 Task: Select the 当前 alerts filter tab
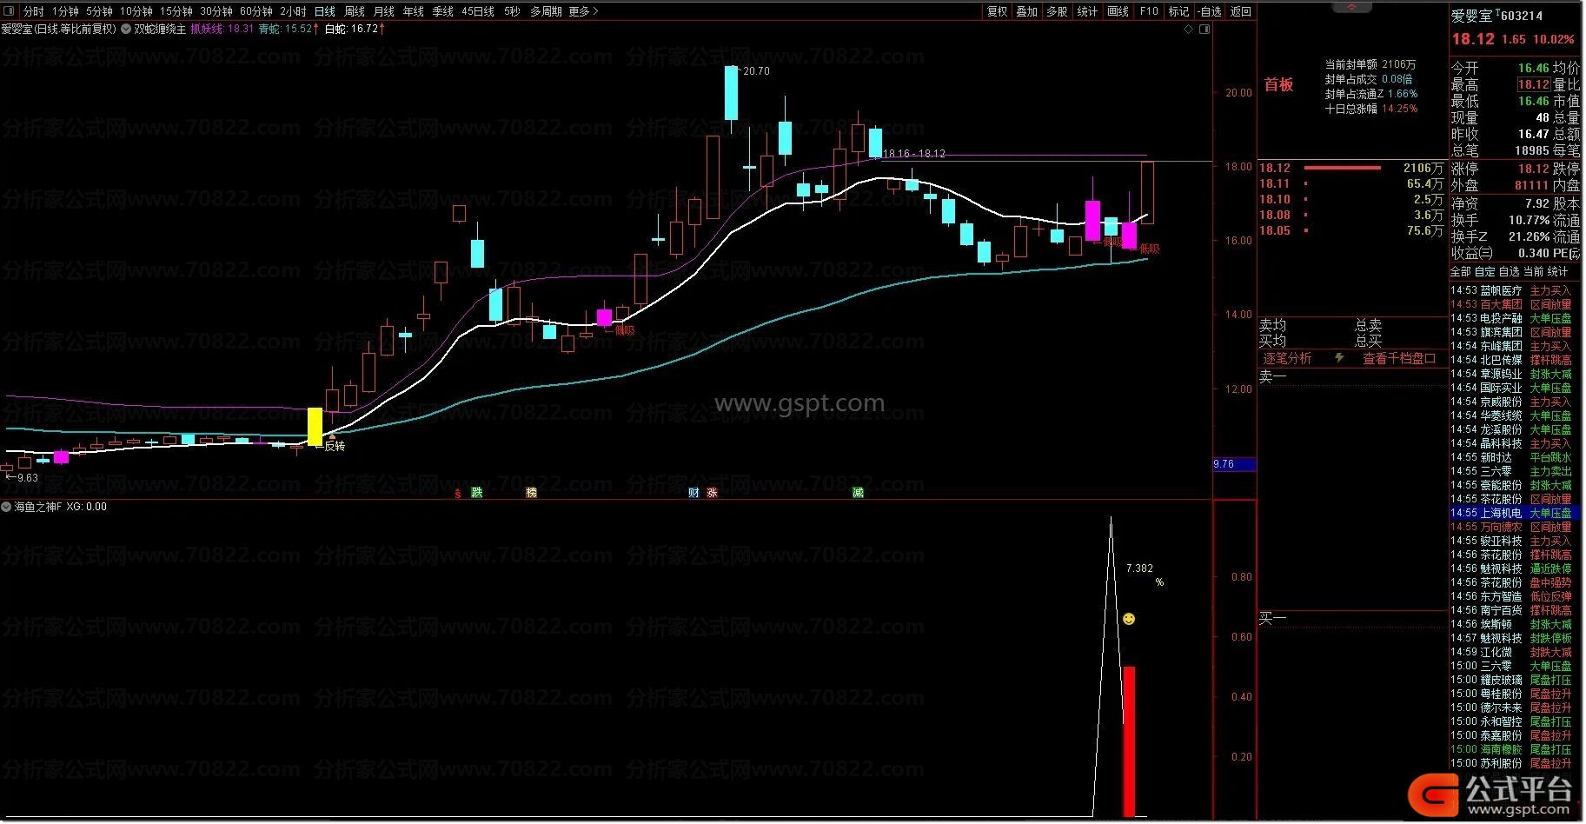pos(1533,272)
